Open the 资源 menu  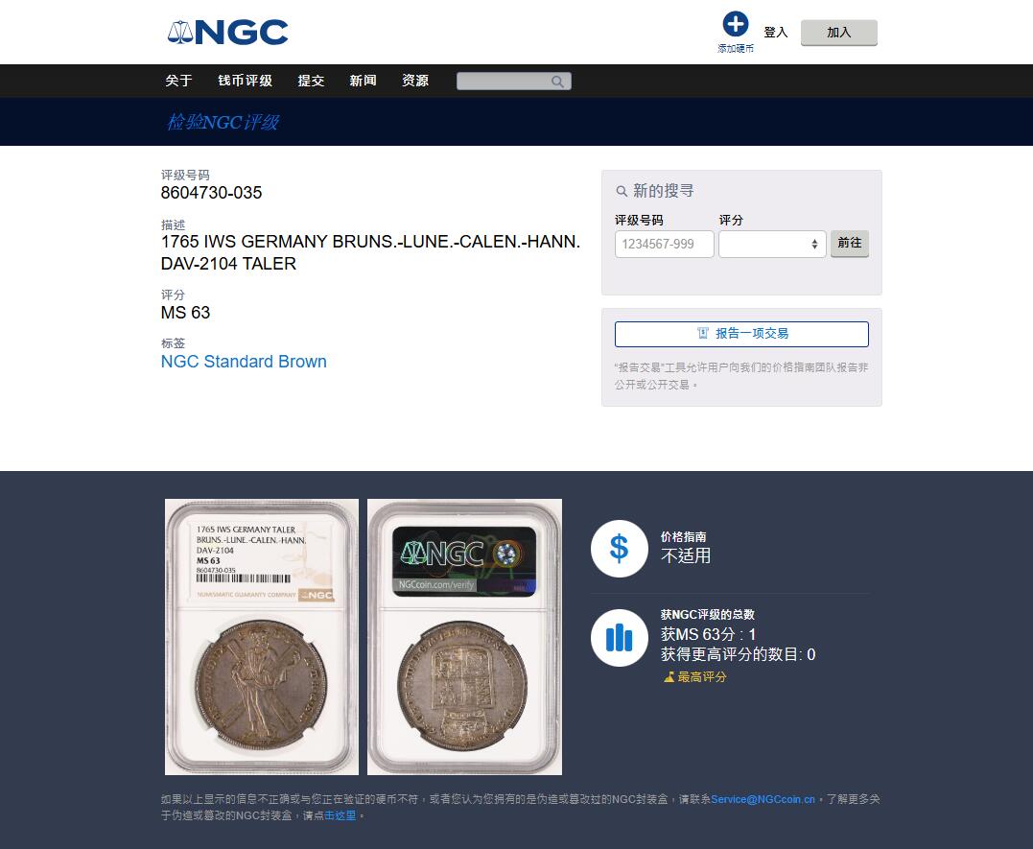tap(415, 81)
